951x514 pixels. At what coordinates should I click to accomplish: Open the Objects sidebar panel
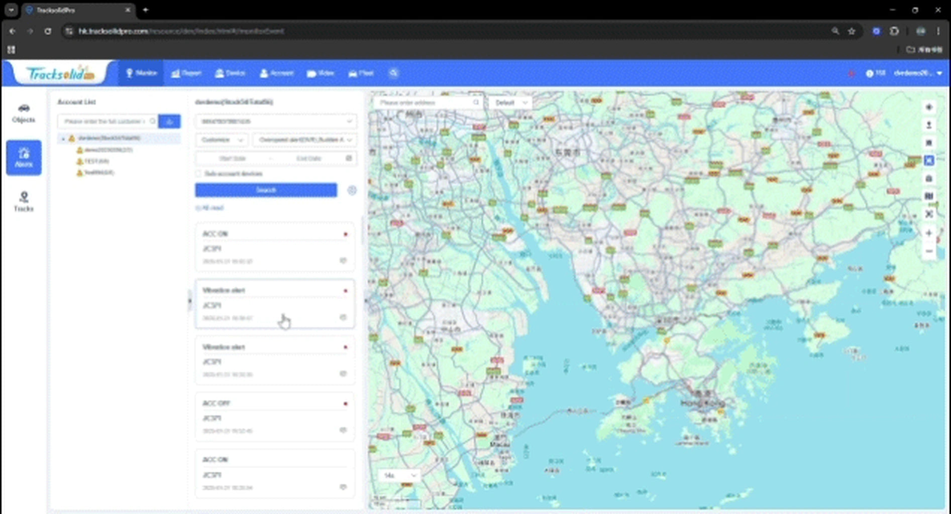pyautogui.click(x=24, y=113)
